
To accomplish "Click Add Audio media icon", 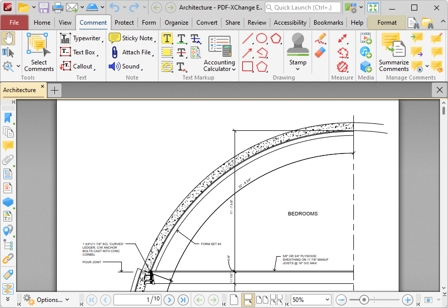I will click(366, 52).
